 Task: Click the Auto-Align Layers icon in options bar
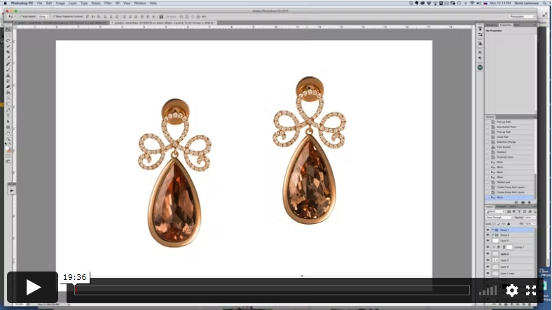tap(161, 17)
